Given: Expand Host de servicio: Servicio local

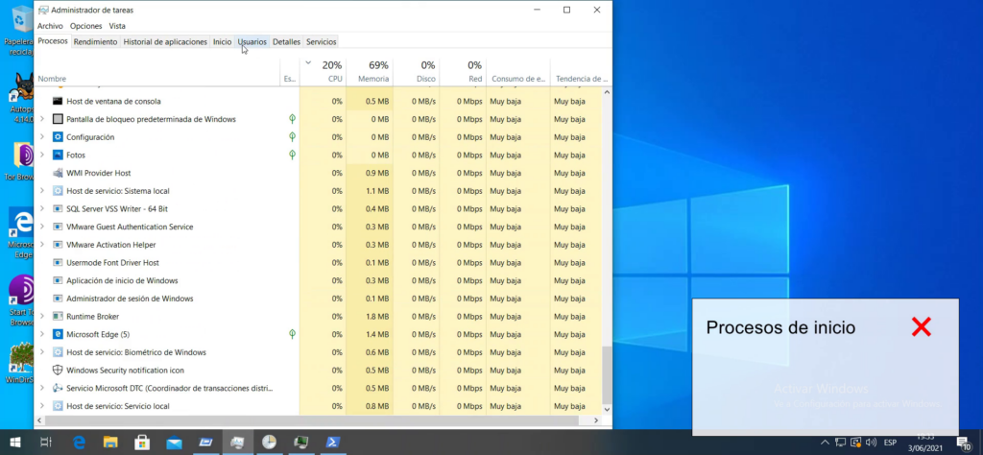Looking at the screenshot, I should click(42, 406).
